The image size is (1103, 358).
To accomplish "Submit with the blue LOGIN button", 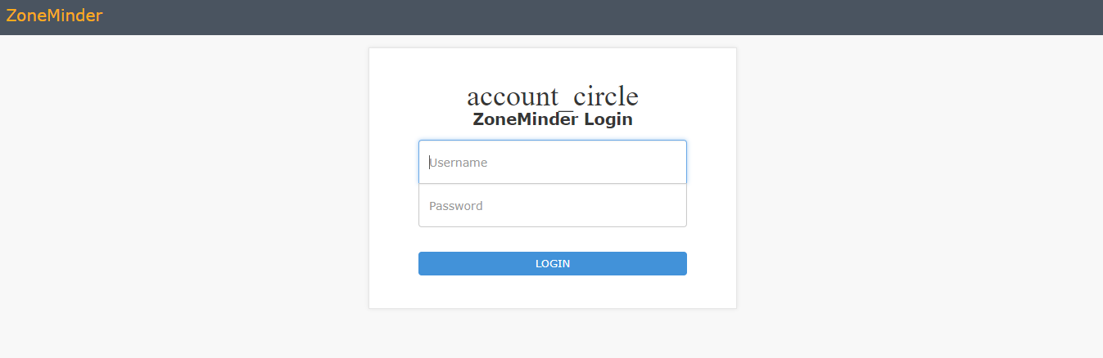I will (x=553, y=264).
